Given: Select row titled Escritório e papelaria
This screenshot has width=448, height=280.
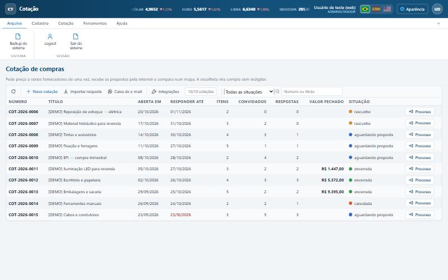Looking at the screenshot, I should (223, 180).
